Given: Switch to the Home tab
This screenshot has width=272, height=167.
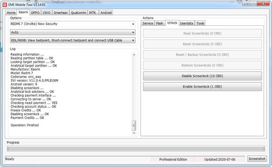Looking at the screenshot, I should coord(11,13).
